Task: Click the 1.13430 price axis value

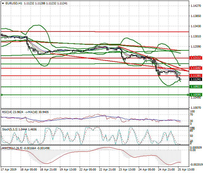Action: point(196,26)
